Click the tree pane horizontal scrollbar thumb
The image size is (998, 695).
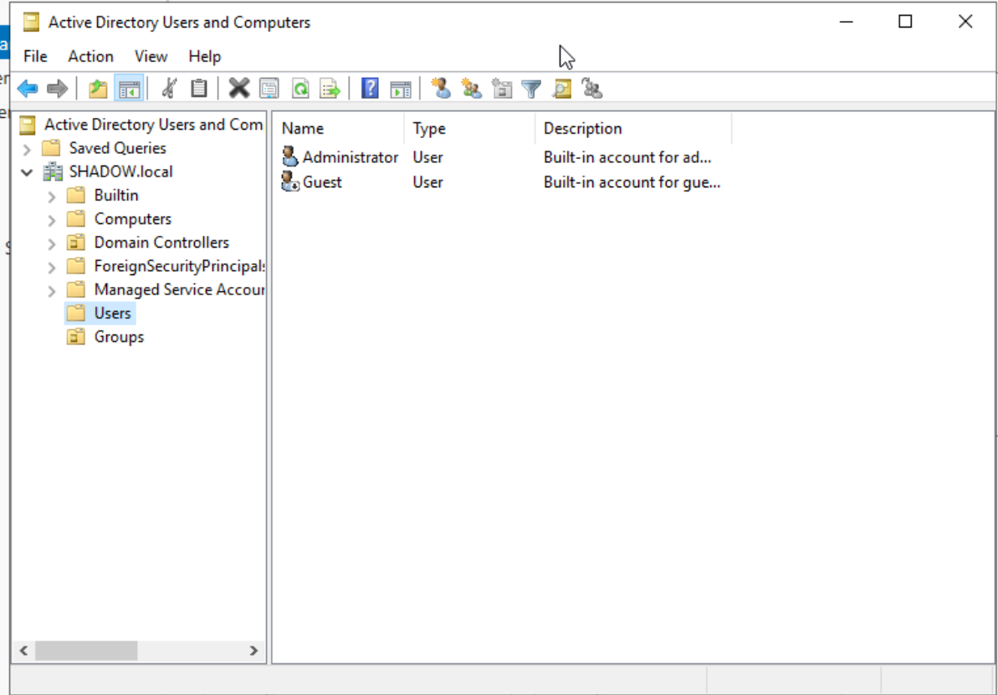coord(86,650)
